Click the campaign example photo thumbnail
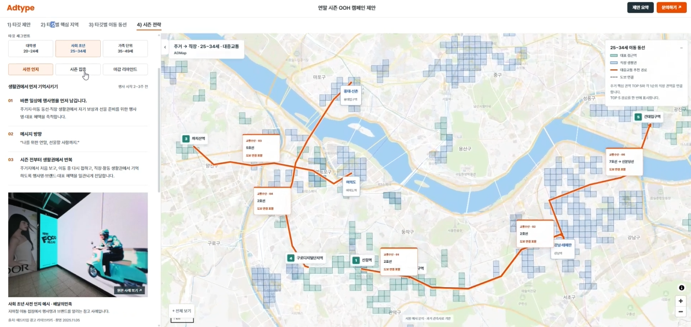The height and width of the screenshot is (327, 691). coord(78,245)
